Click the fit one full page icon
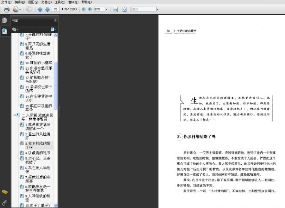 [x=124, y=9]
